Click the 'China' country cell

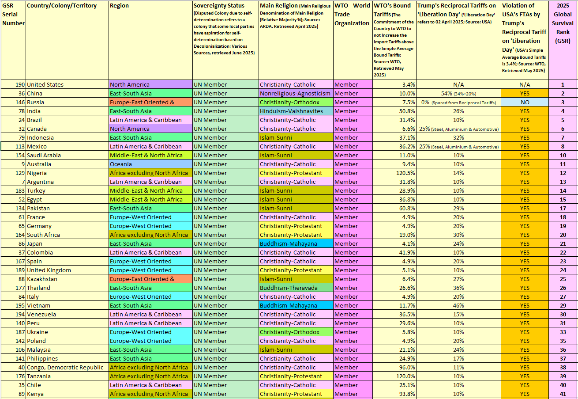pyautogui.click(x=67, y=93)
